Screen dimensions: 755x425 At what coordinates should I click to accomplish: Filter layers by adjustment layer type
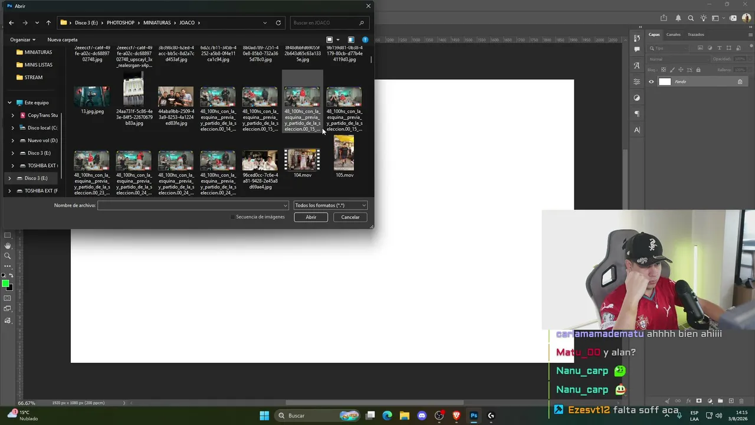(x=710, y=48)
